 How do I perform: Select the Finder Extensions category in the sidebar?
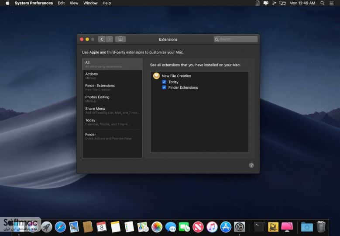point(112,87)
